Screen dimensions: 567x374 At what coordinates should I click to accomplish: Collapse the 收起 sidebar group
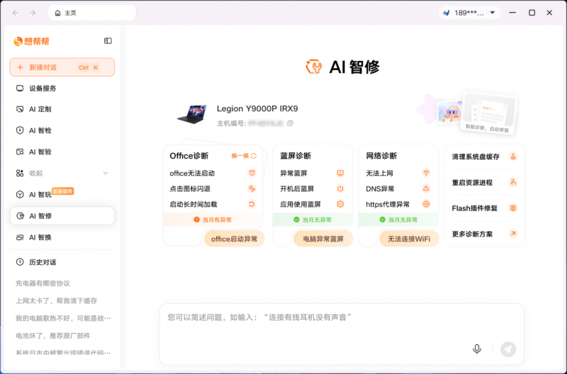pyautogui.click(x=62, y=173)
